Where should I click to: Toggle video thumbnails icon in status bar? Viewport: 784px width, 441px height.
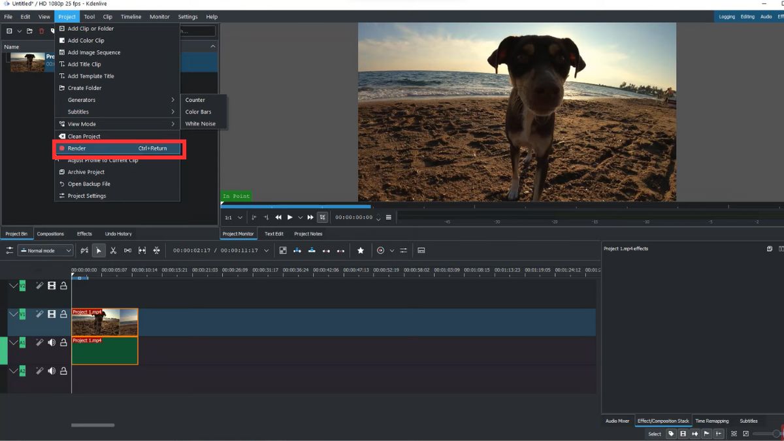point(683,434)
